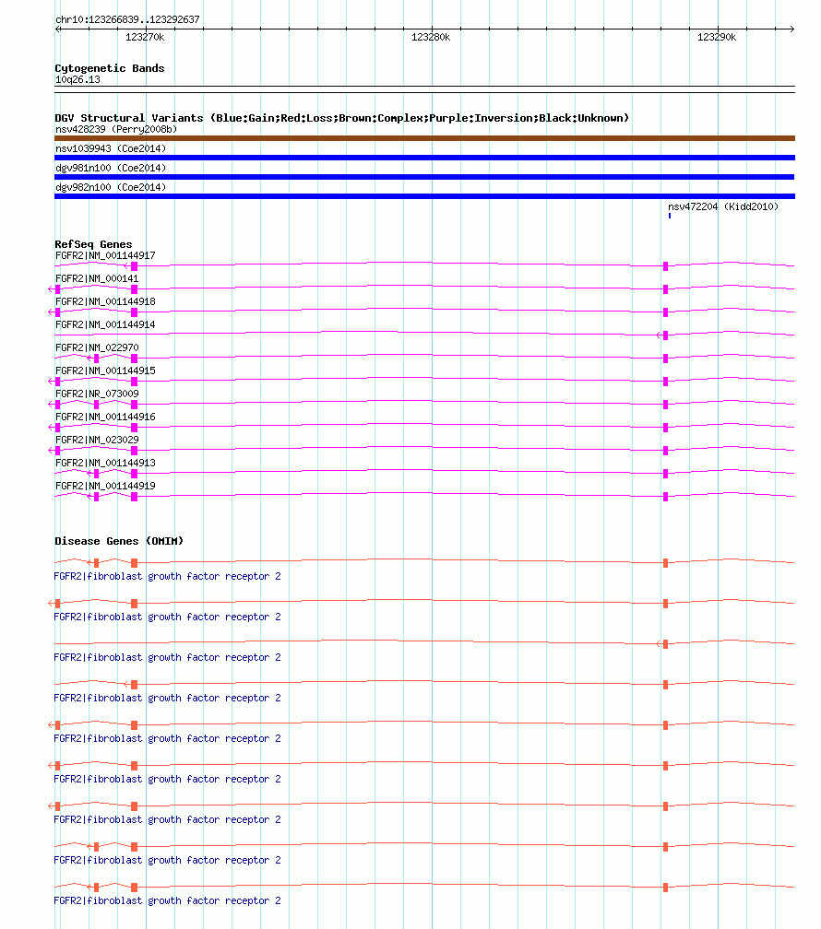Click the 123290k ruler tick label
This screenshot has width=821, height=929.
coord(717,37)
